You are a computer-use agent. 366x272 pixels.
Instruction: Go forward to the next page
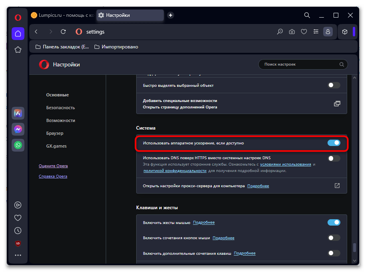point(50,32)
